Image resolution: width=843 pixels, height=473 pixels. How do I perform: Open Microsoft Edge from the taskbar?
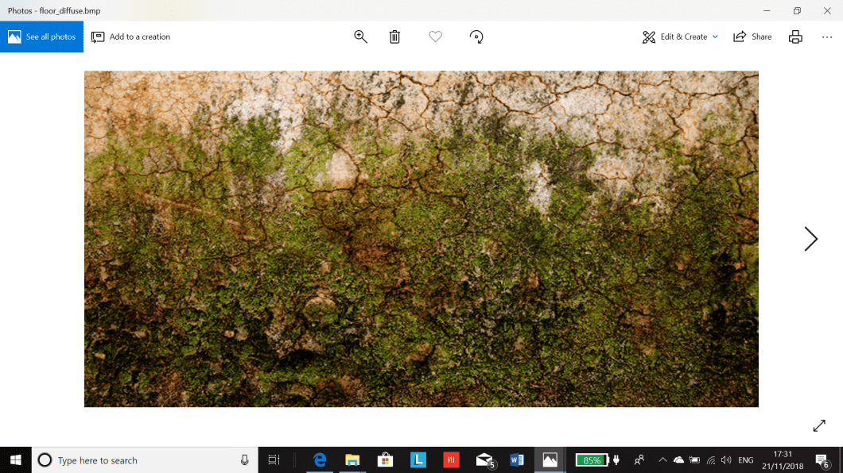click(320, 460)
